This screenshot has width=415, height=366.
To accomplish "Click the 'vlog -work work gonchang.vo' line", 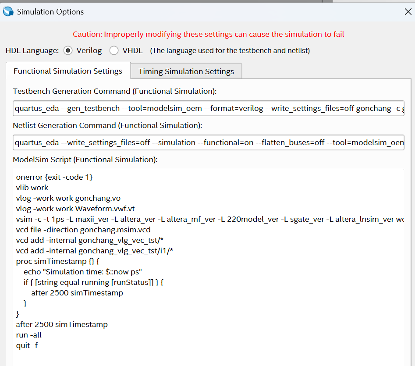I will [x=68, y=198].
